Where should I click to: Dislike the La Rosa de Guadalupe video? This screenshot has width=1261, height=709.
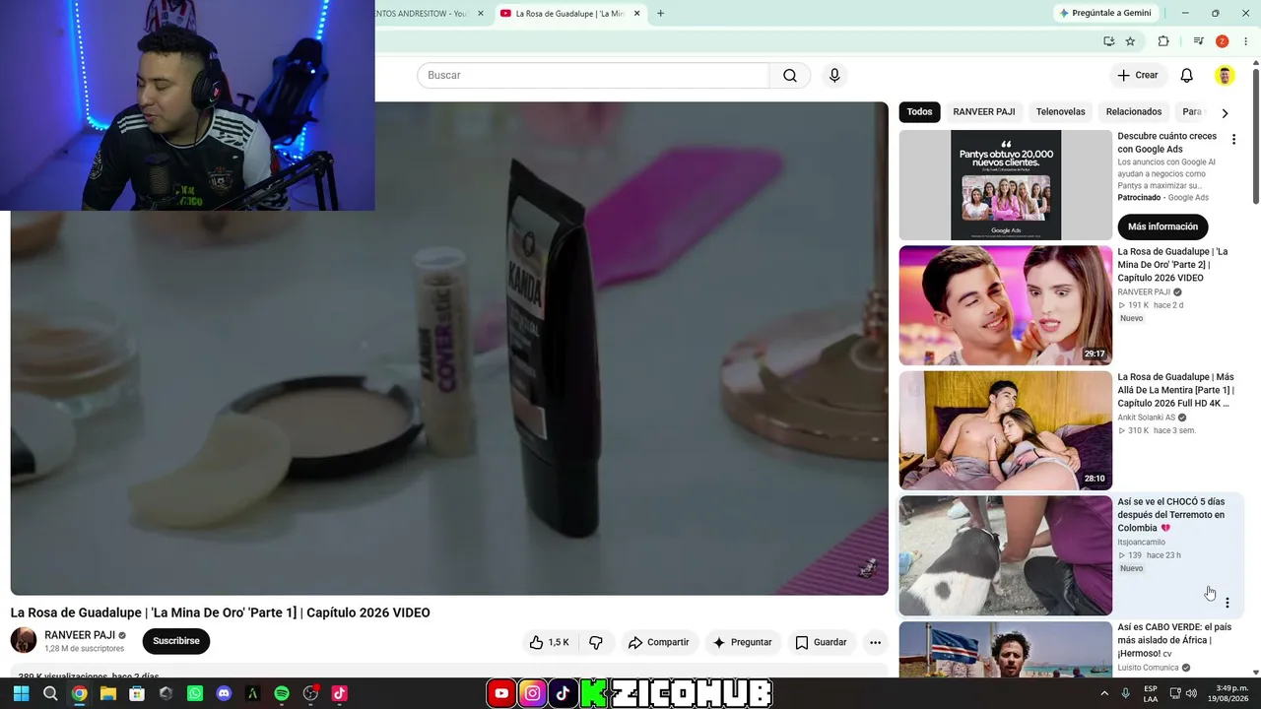[596, 642]
